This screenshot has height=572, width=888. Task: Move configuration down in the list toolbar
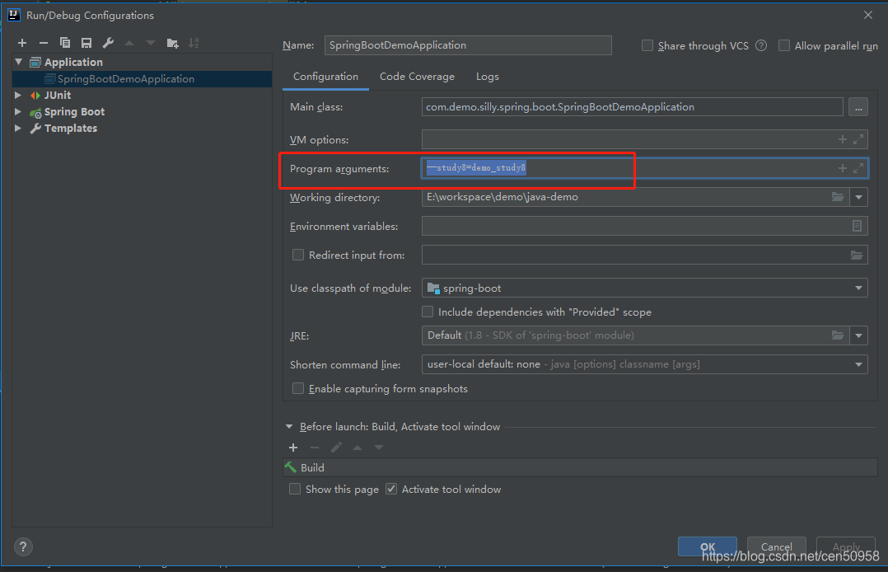pyautogui.click(x=151, y=43)
